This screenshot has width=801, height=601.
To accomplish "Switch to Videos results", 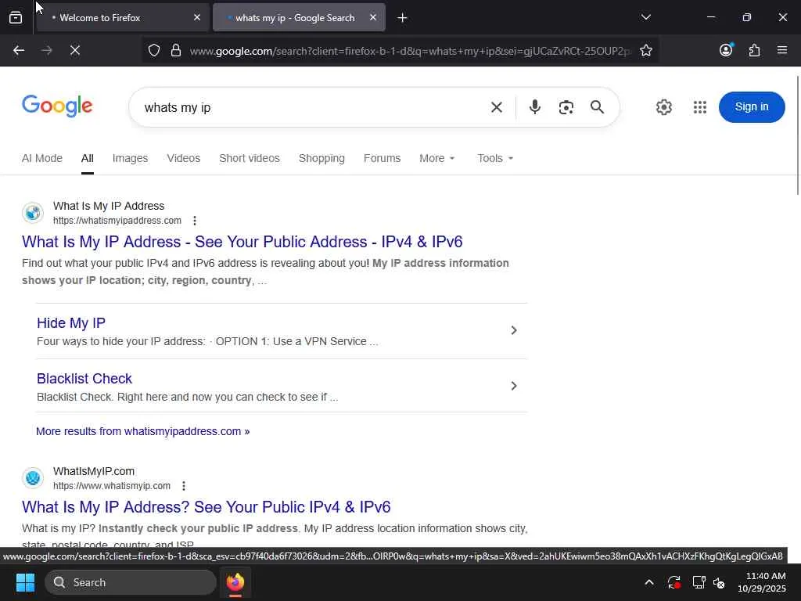I will (183, 158).
